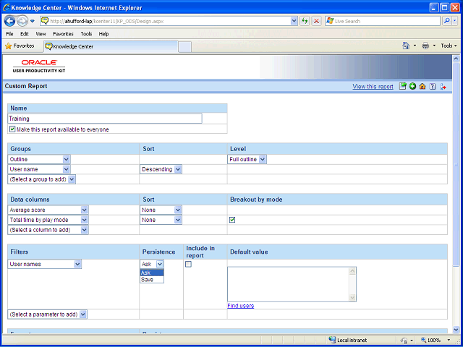Click the Stop loading X button
This screenshot has width=463, height=347.
pyautogui.click(x=316, y=21)
